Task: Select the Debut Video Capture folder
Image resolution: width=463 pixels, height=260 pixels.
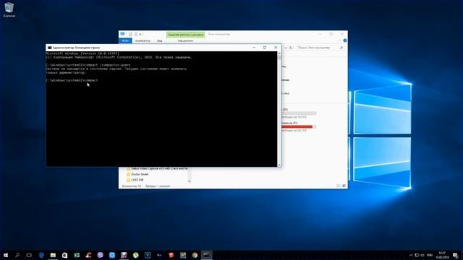Action: click(x=157, y=168)
